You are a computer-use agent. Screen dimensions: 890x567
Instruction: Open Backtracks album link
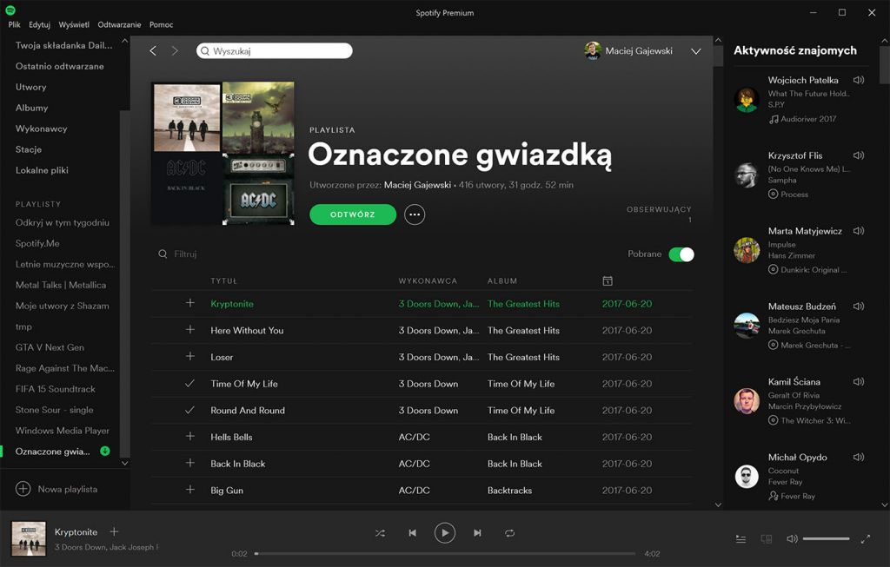[509, 490]
